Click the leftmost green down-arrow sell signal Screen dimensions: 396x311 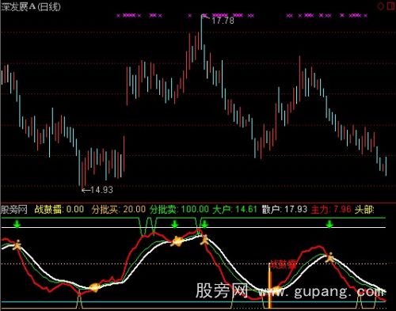coord(17,225)
